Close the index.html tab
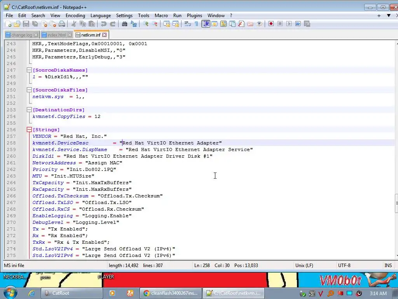 point(70,35)
